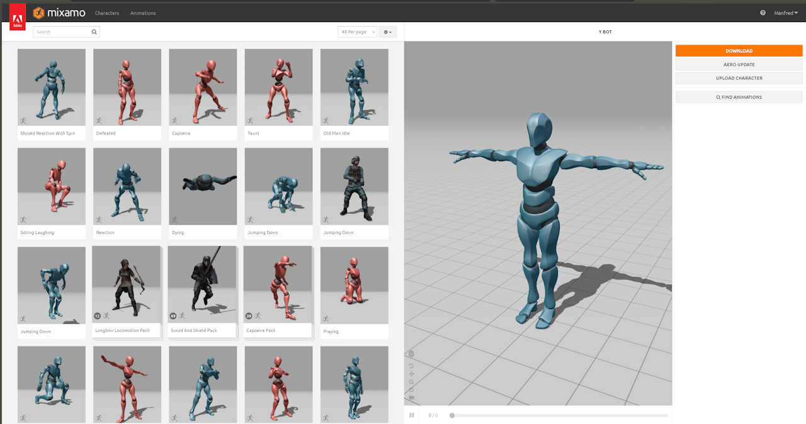Click the search magnifier icon
Screen dimensions: 806x424
point(94,32)
